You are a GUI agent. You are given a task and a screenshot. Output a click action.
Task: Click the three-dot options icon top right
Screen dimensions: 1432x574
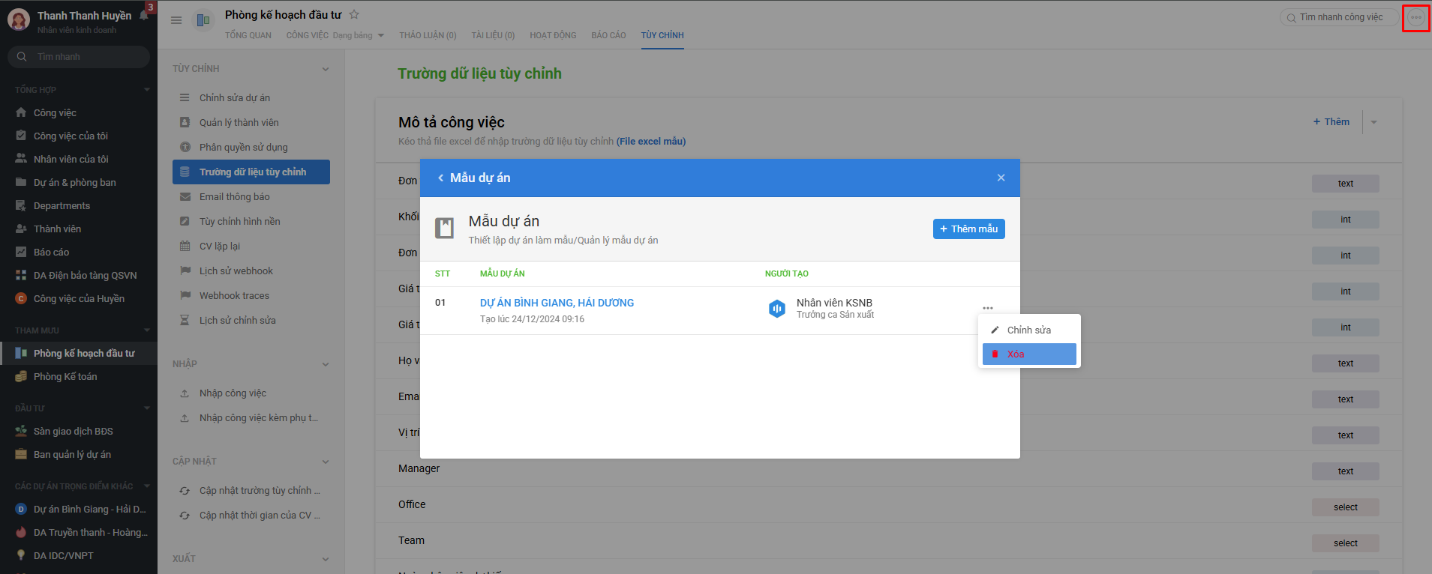coord(1415,18)
